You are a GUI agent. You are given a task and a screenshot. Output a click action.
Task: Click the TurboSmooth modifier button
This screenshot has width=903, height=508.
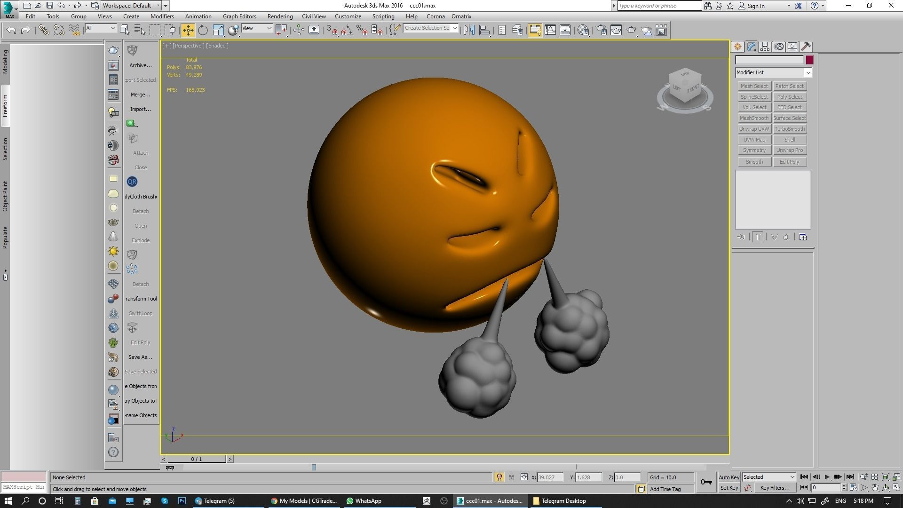click(789, 129)
